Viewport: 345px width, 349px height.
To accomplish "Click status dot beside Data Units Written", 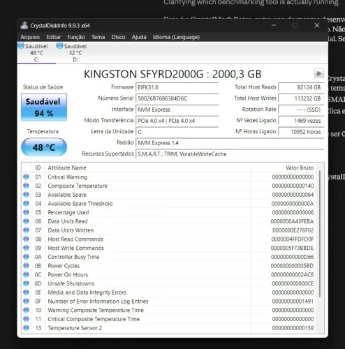I will click(x=26, y=230).
